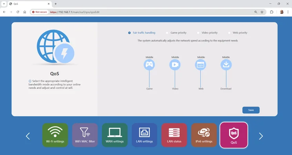Click the Download slider knob
This screenshot has height=155, width=292.
[x=226, y=65]
